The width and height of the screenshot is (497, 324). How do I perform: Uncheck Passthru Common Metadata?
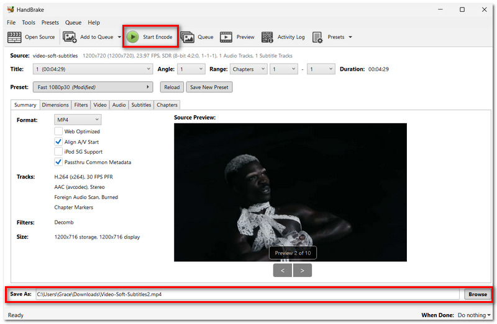(x=58, y=162)
